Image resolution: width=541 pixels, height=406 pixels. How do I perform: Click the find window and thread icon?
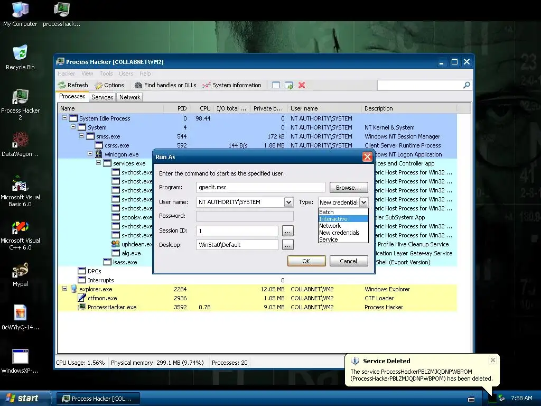tap(289, 85)
